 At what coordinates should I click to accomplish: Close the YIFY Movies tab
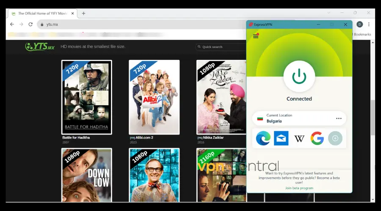click(72, 14)
